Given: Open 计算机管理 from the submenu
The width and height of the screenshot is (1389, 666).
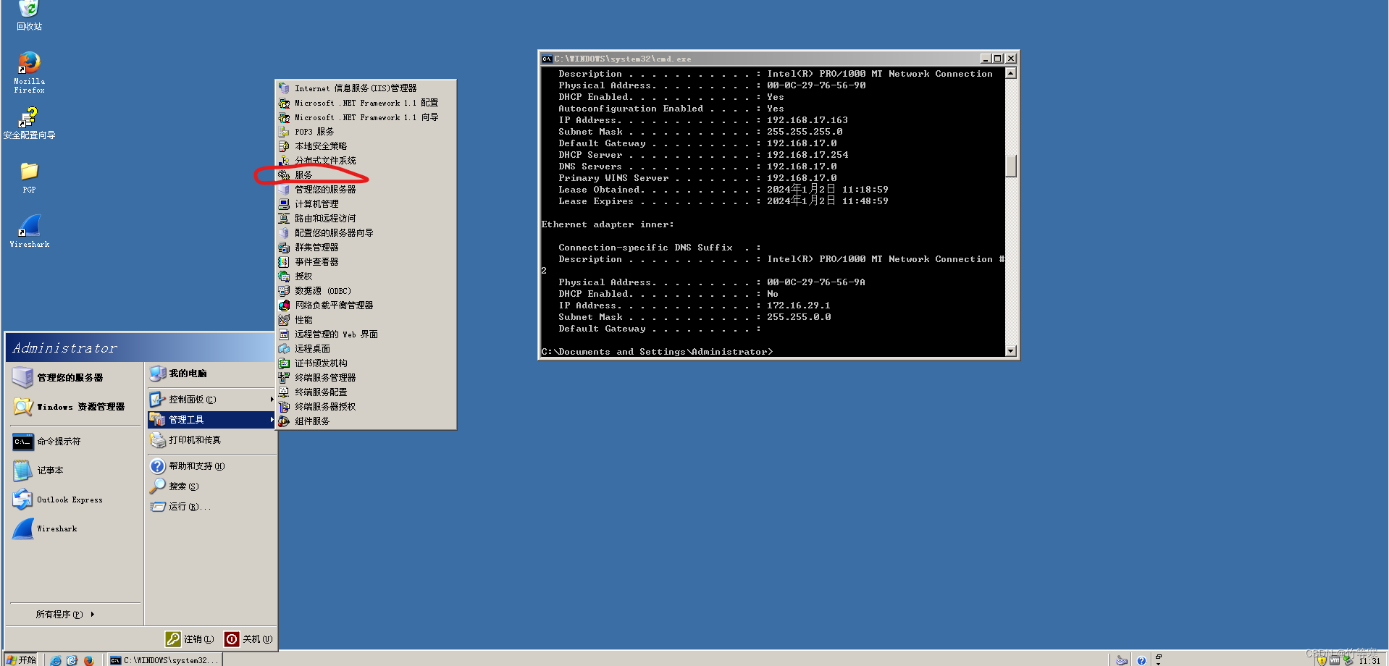Looking at the screenshot, I should tap(366, 204).
